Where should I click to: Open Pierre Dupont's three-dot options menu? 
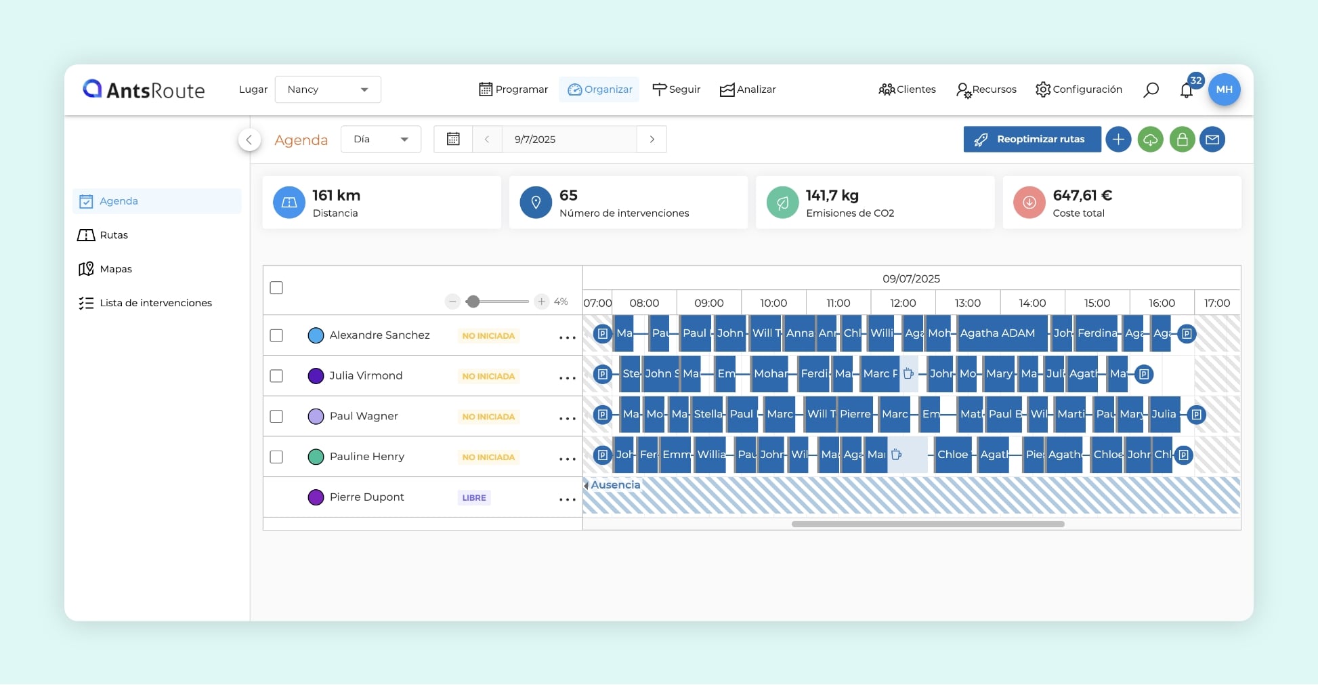(x=567, y=499)
